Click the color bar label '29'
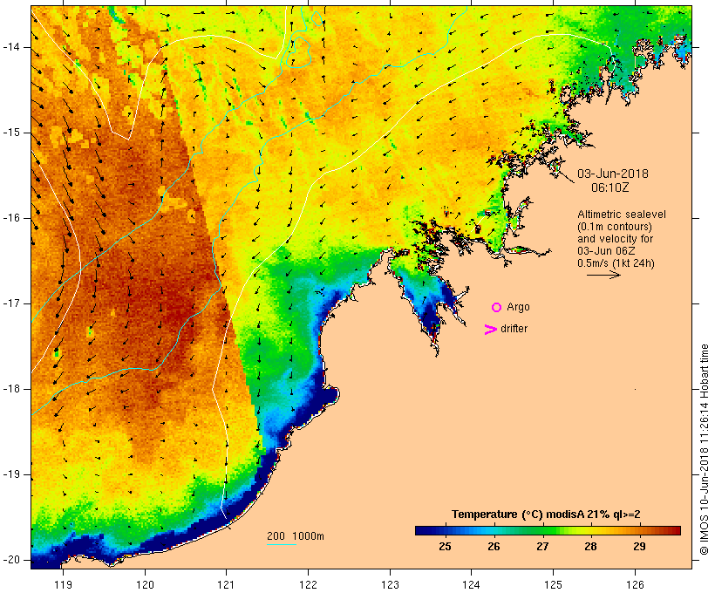 (x=639, y=546)
